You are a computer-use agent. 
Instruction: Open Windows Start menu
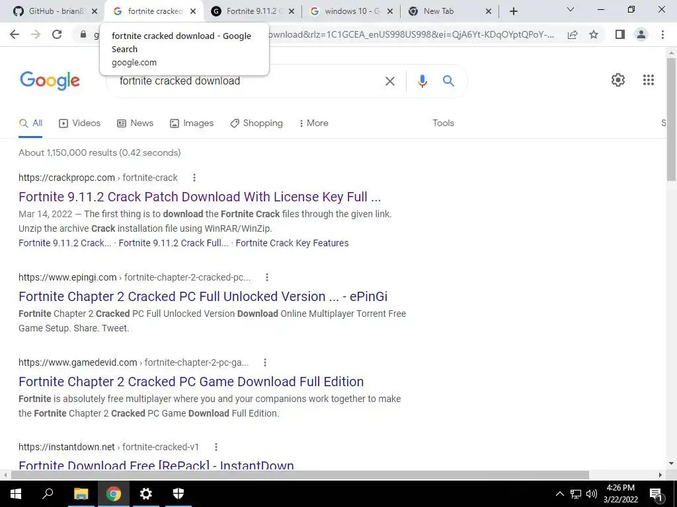pos(16,494)
